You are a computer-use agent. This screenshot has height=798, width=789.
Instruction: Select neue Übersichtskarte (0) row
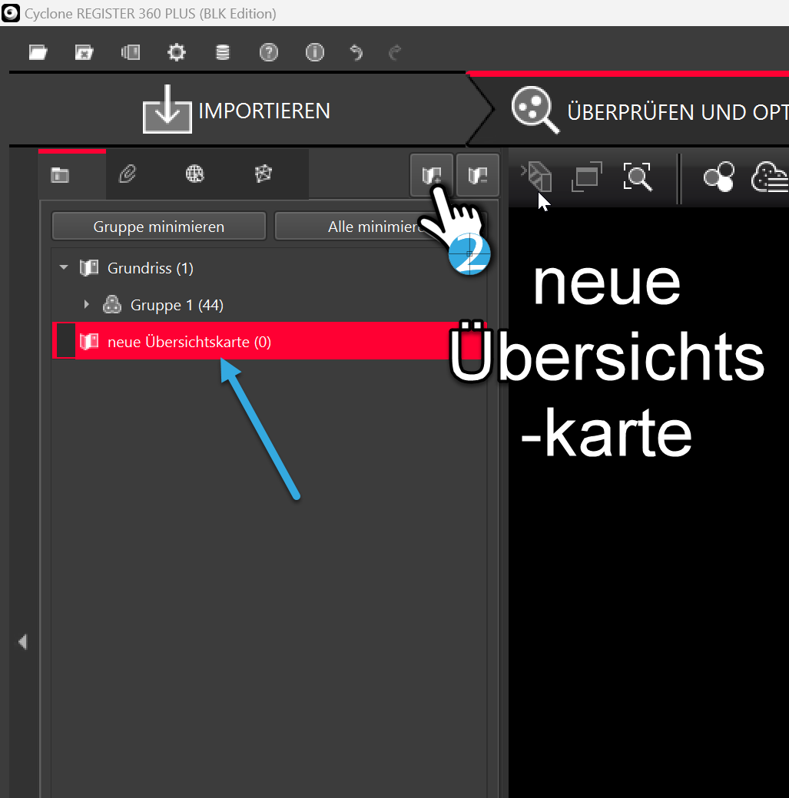click(269, 341)
